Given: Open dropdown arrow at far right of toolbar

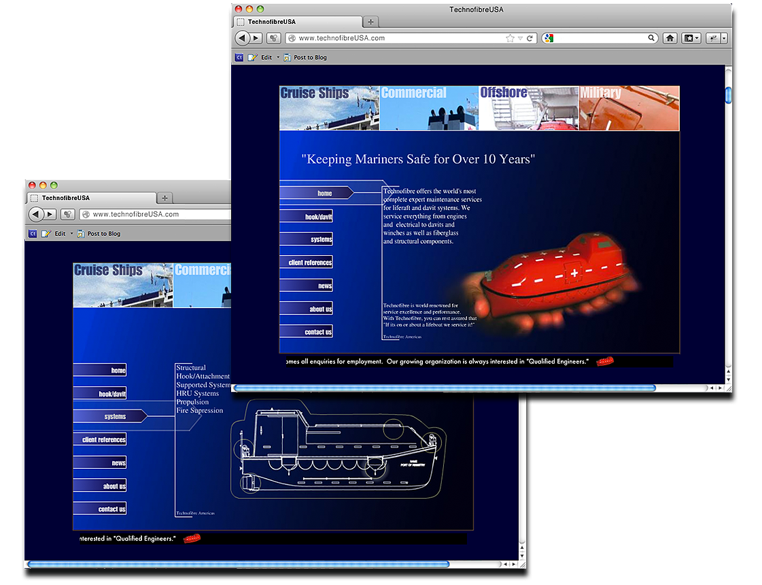Looking at the screenshot, I should click(x=724, y=38).
